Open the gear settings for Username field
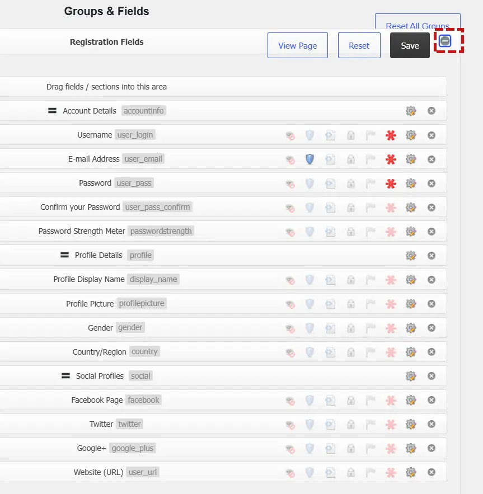Viewport: 483px width, 494px height. 411,135
